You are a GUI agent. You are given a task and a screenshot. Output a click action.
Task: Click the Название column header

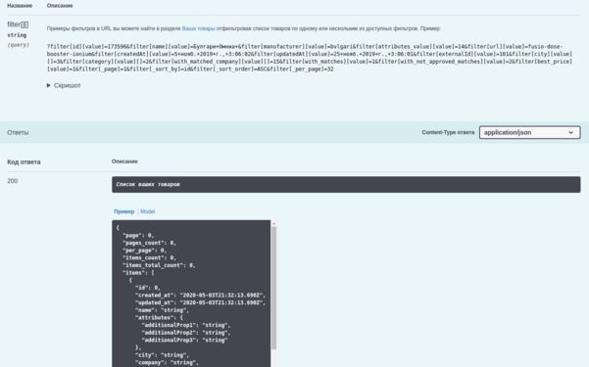(x=20, y=6)
